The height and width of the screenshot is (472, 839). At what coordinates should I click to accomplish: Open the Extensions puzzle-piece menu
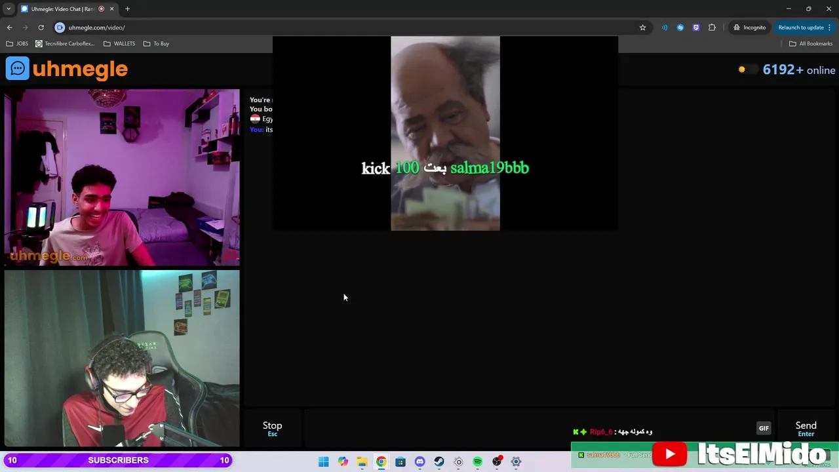coord(712,28)
